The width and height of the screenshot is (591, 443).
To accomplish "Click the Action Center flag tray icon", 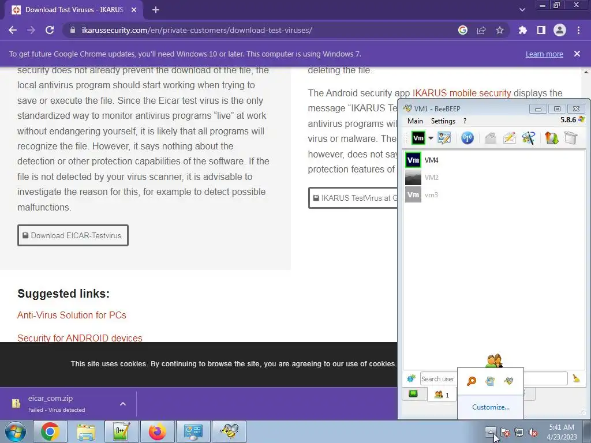I will [505, 432].
